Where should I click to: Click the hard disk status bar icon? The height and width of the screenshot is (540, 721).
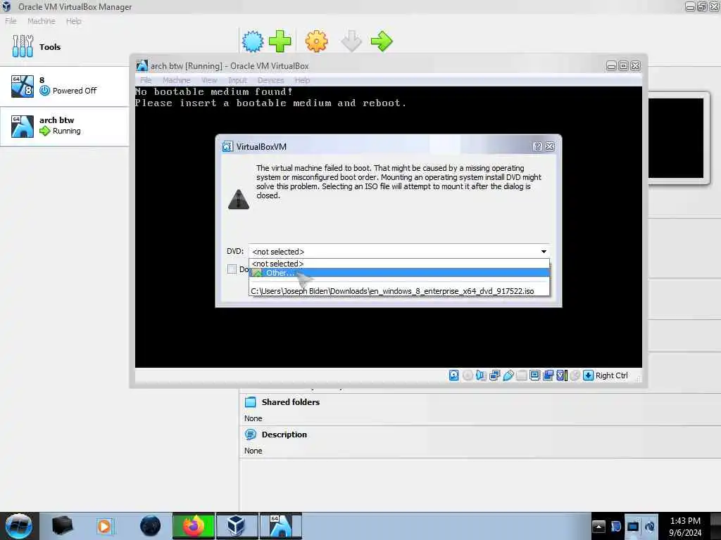454,375
